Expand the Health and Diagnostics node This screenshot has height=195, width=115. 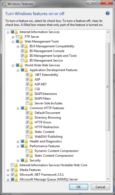pos(18,142)
